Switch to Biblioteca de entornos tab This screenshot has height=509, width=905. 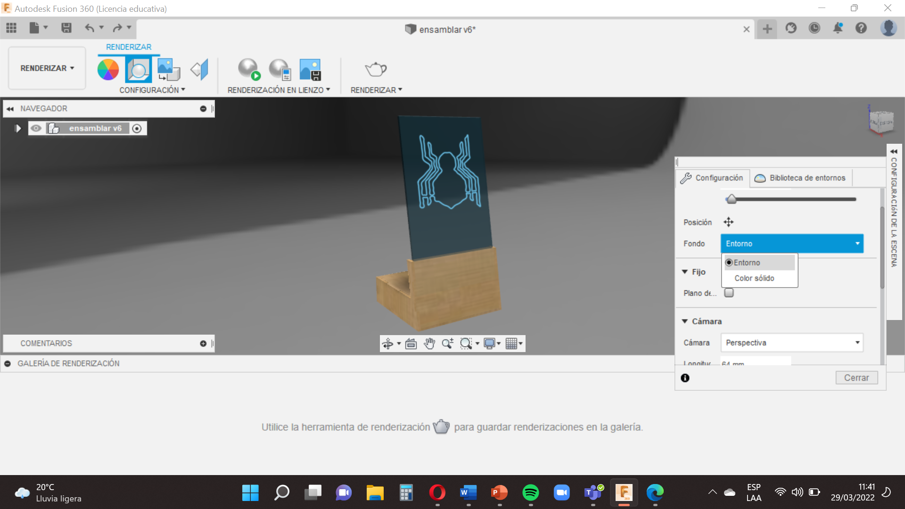click(800, 178)
